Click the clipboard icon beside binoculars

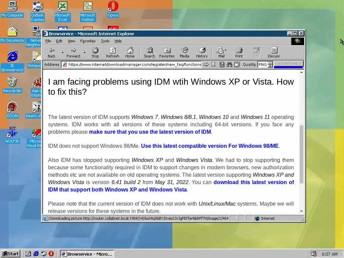[237, 64]
